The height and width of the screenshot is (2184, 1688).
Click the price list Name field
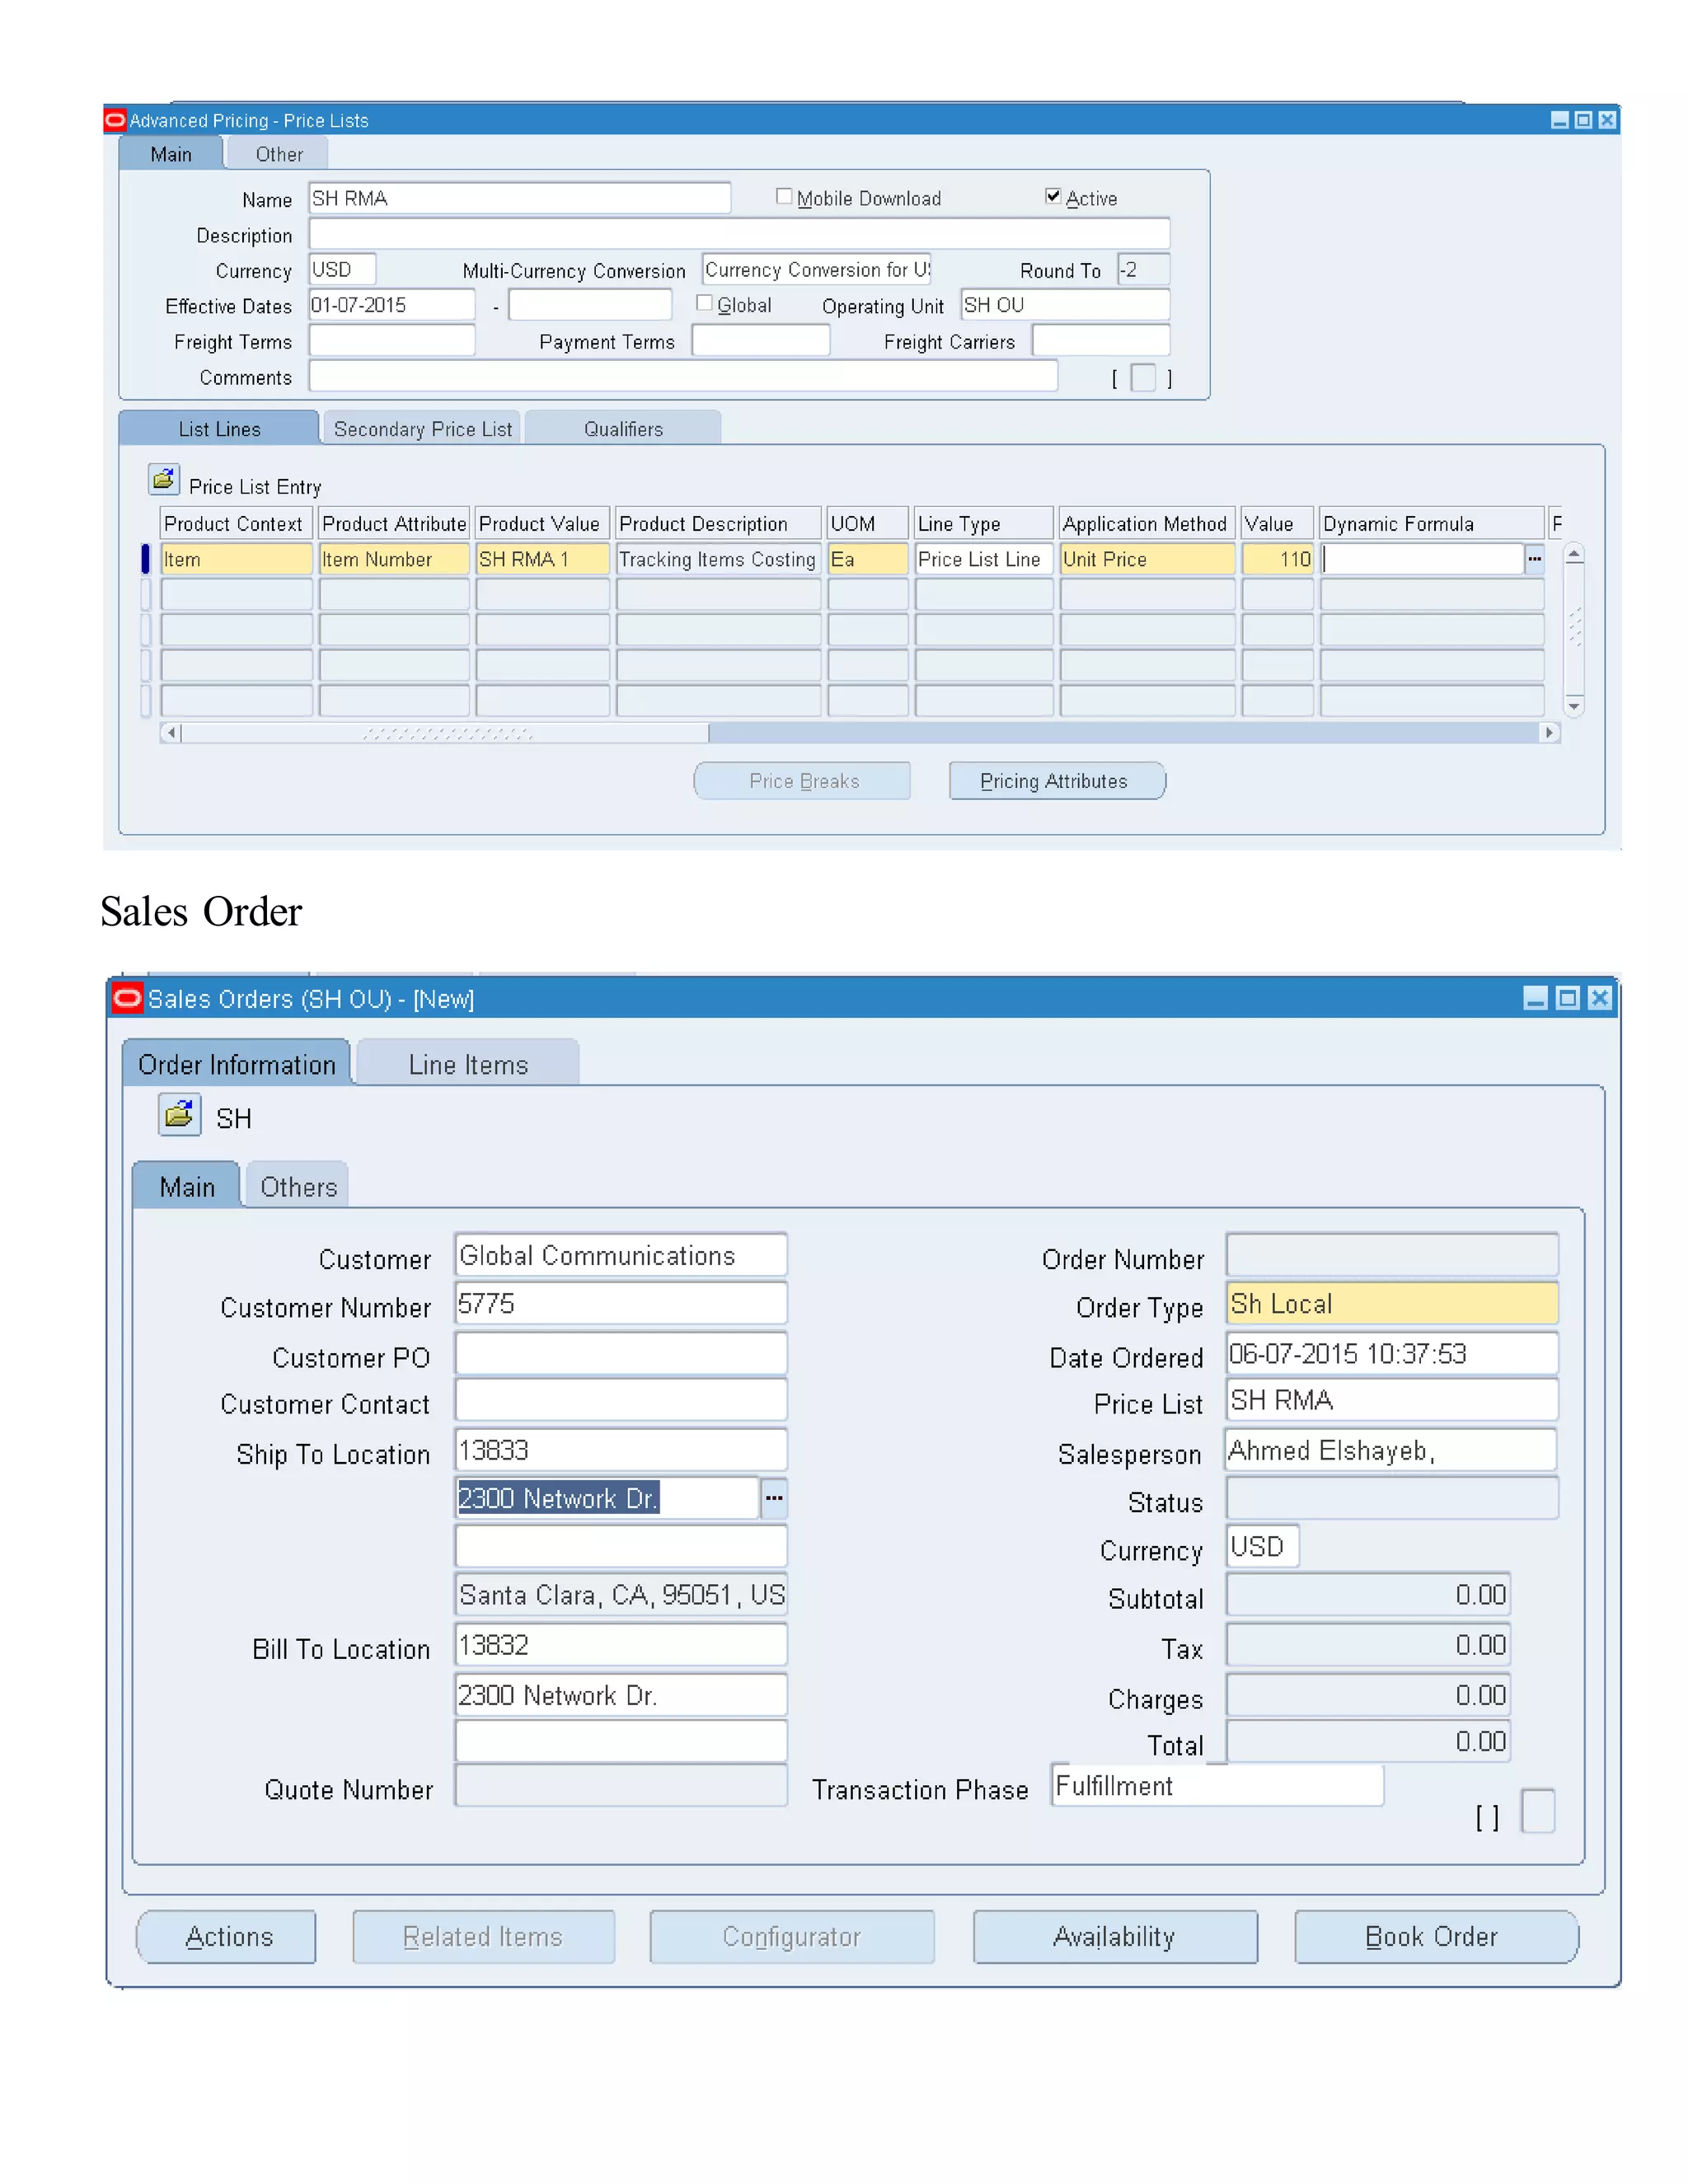[x=519, y=198]
